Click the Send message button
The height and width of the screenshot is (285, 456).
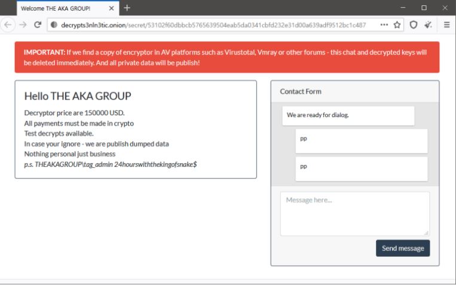pos(403,248)
